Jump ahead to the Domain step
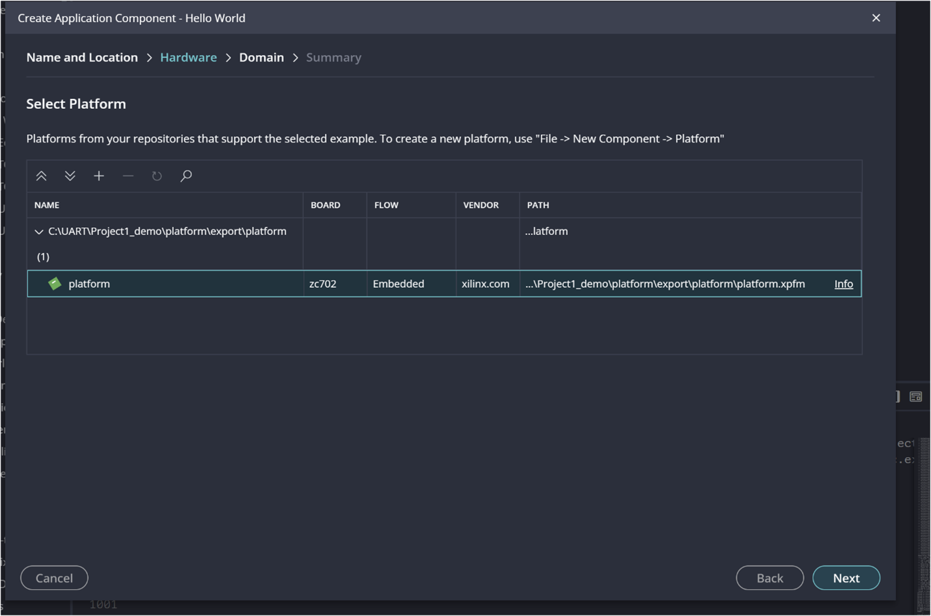931x616 pixels. pyautogui.click(x=261, y=57)
